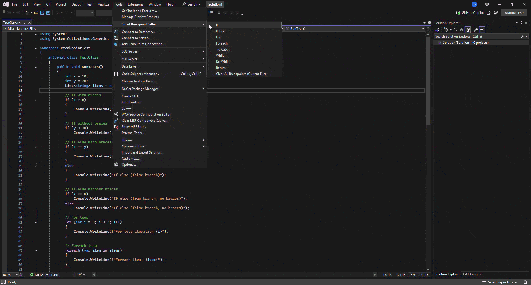Image resolution: width=531 pixels, height=285 pixels.
Task: Click the GitHub Copilot status icon
Action: click(458, 13)
